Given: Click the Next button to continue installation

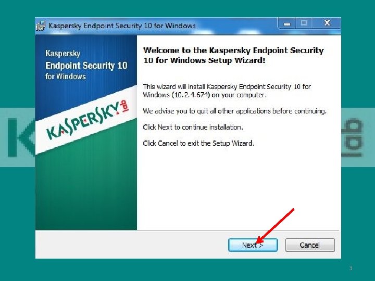Looking at the screenshot, I should pos(253,245).
